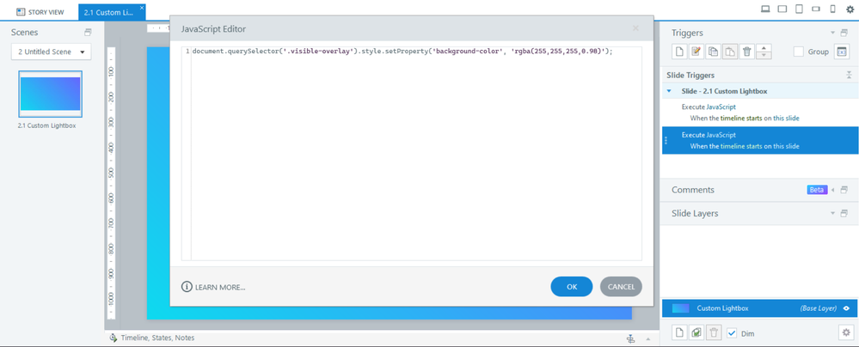
Task: Click the Beta badge in Comments
Action: [817, 190]
